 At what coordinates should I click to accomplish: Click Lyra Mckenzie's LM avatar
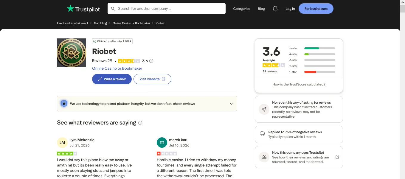point(62,143)
